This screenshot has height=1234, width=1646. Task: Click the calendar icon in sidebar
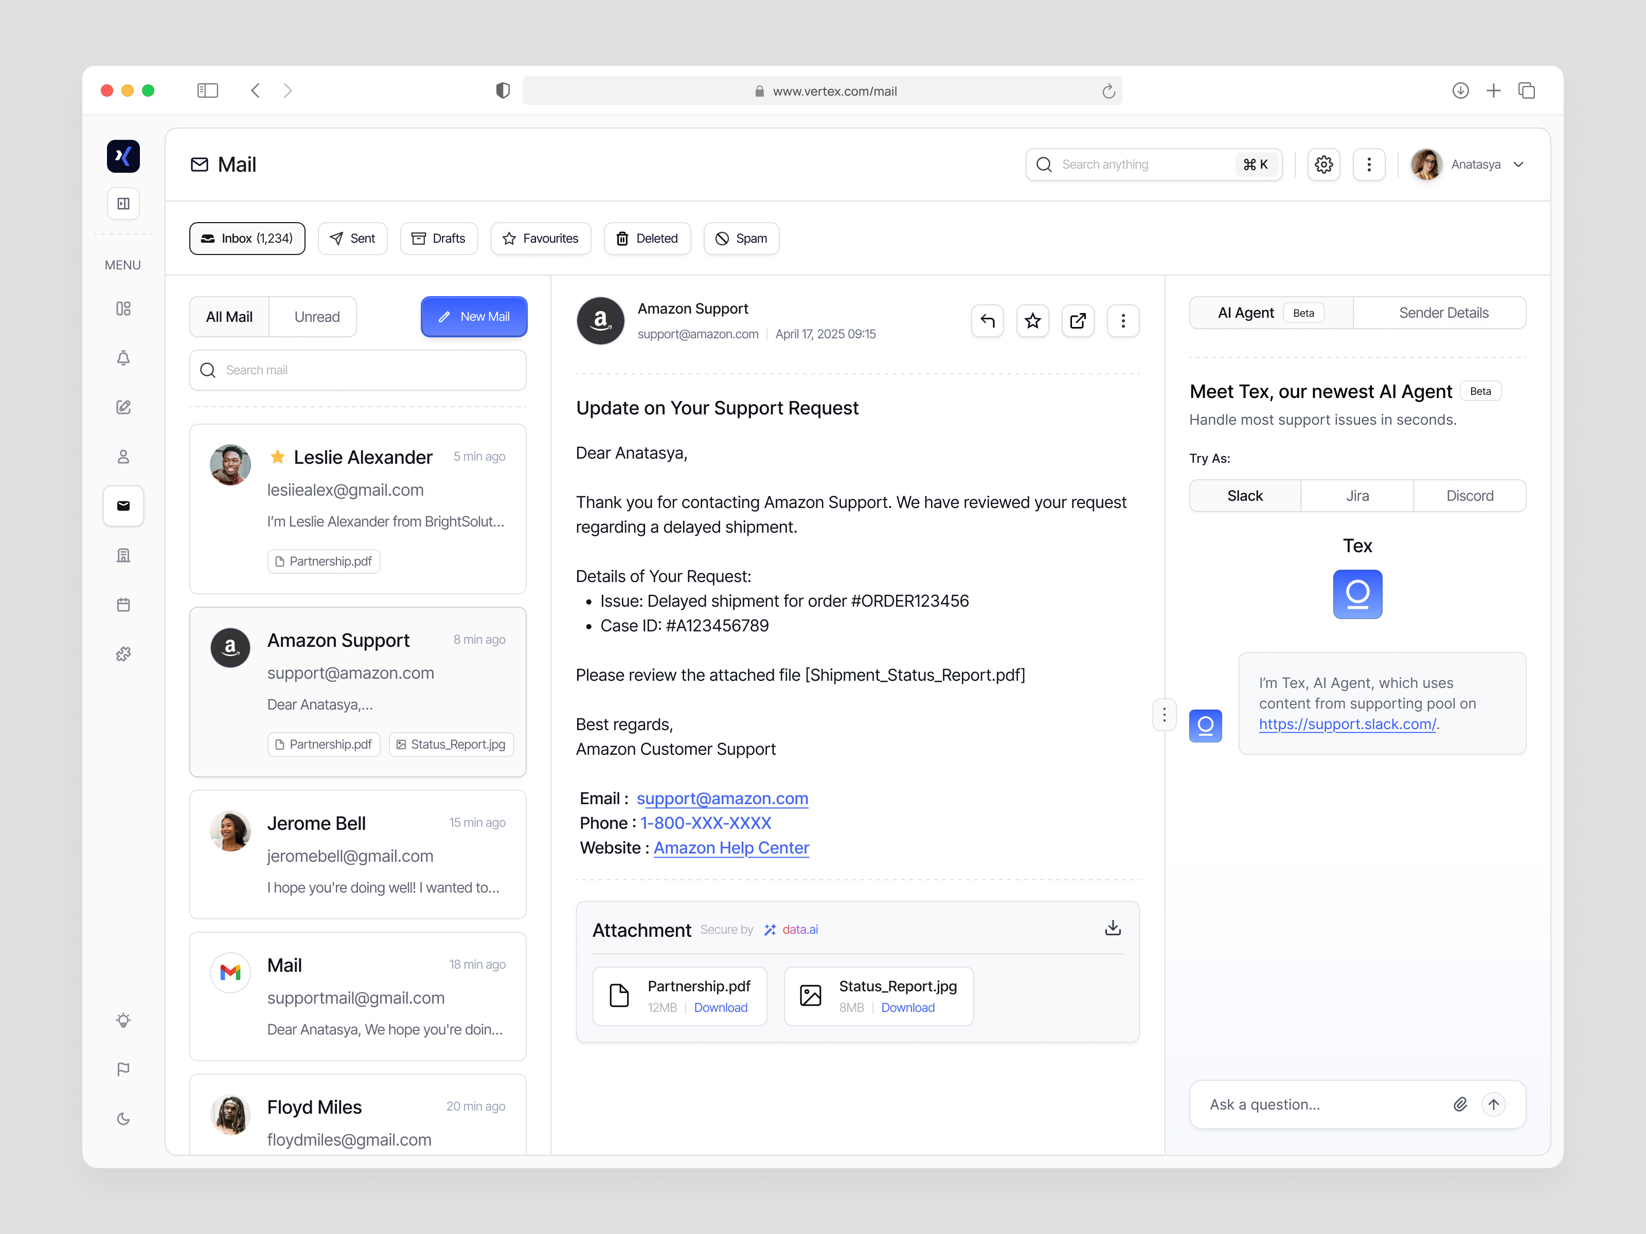(x=123, y=605)
